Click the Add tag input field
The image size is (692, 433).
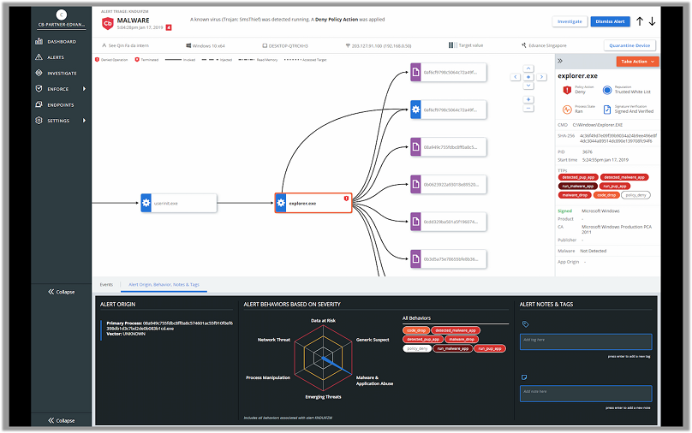(586, 341)
